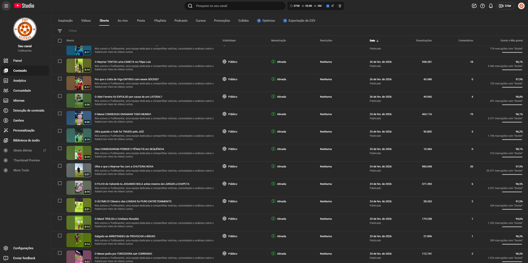Open the account avatar menu
Viewport: 528px width, 263px height.
click(521, 6)
